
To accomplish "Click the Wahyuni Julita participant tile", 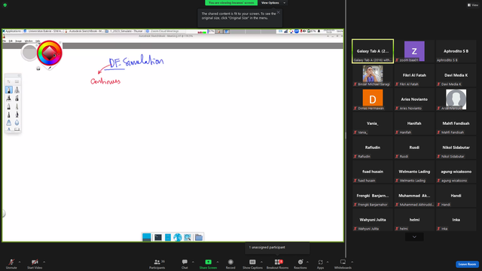I will coord(373,220).
